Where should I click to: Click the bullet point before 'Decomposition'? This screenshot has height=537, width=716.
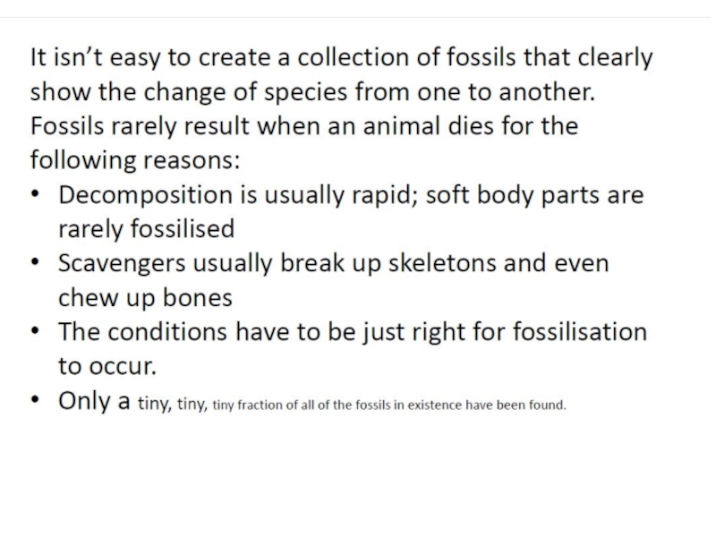36,195
